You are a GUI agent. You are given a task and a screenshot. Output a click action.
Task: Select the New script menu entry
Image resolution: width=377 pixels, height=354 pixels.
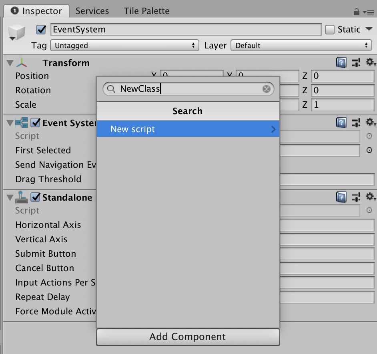click(x=188, y=129)
